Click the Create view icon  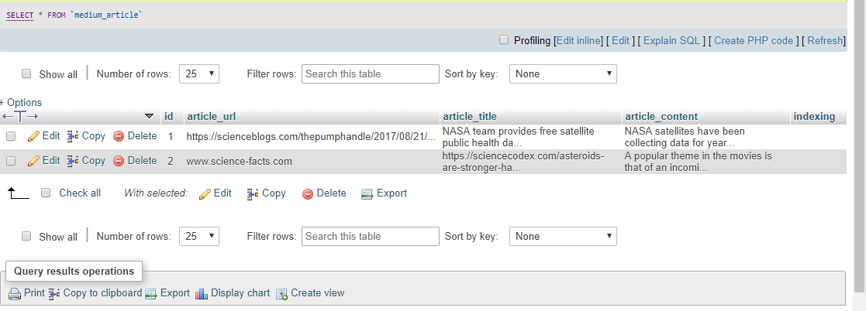pos(281,293)
